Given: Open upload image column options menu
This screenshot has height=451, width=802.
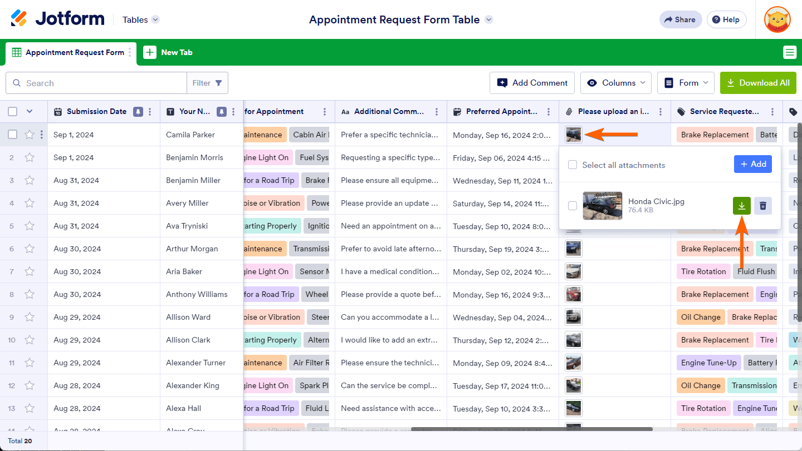Looking at the screenshot, I should [661, 111].
